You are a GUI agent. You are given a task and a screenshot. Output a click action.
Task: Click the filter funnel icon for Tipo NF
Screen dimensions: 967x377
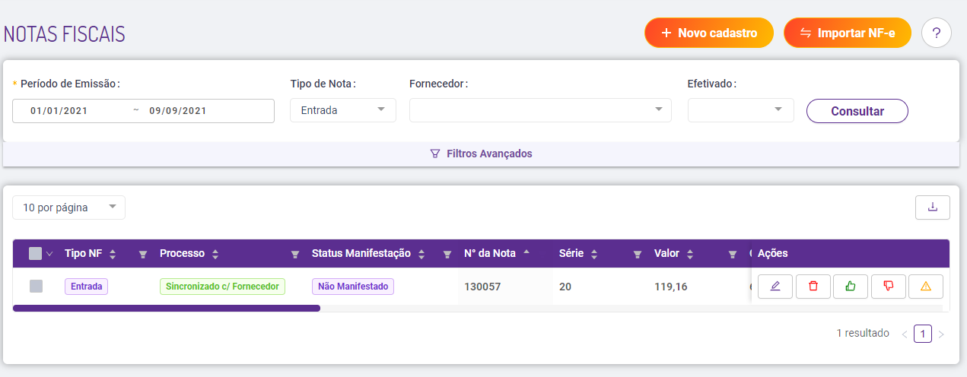[142, 254]
